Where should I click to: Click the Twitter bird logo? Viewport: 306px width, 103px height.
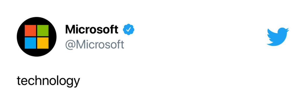click(x=277, y=37)
